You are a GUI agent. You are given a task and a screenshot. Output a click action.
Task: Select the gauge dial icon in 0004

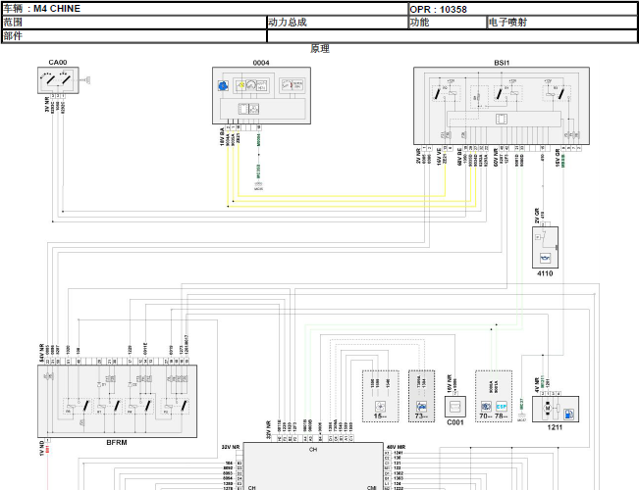tap(251, 85)
